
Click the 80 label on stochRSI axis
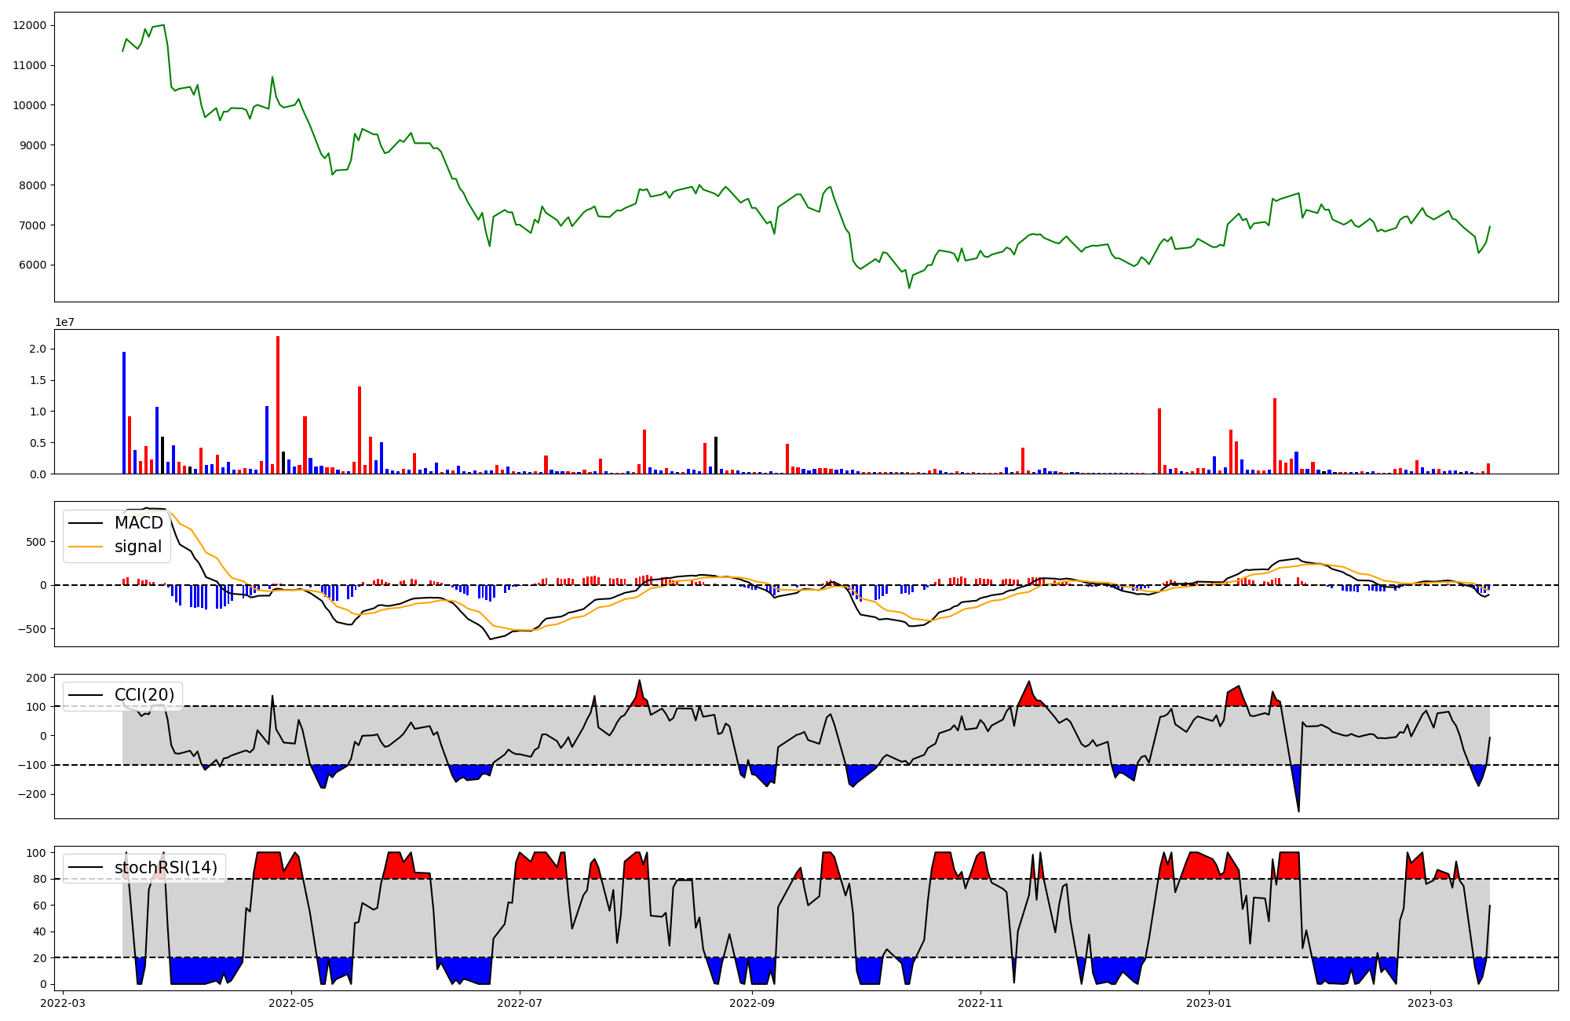pyautogui.click(x=41, y=879)
